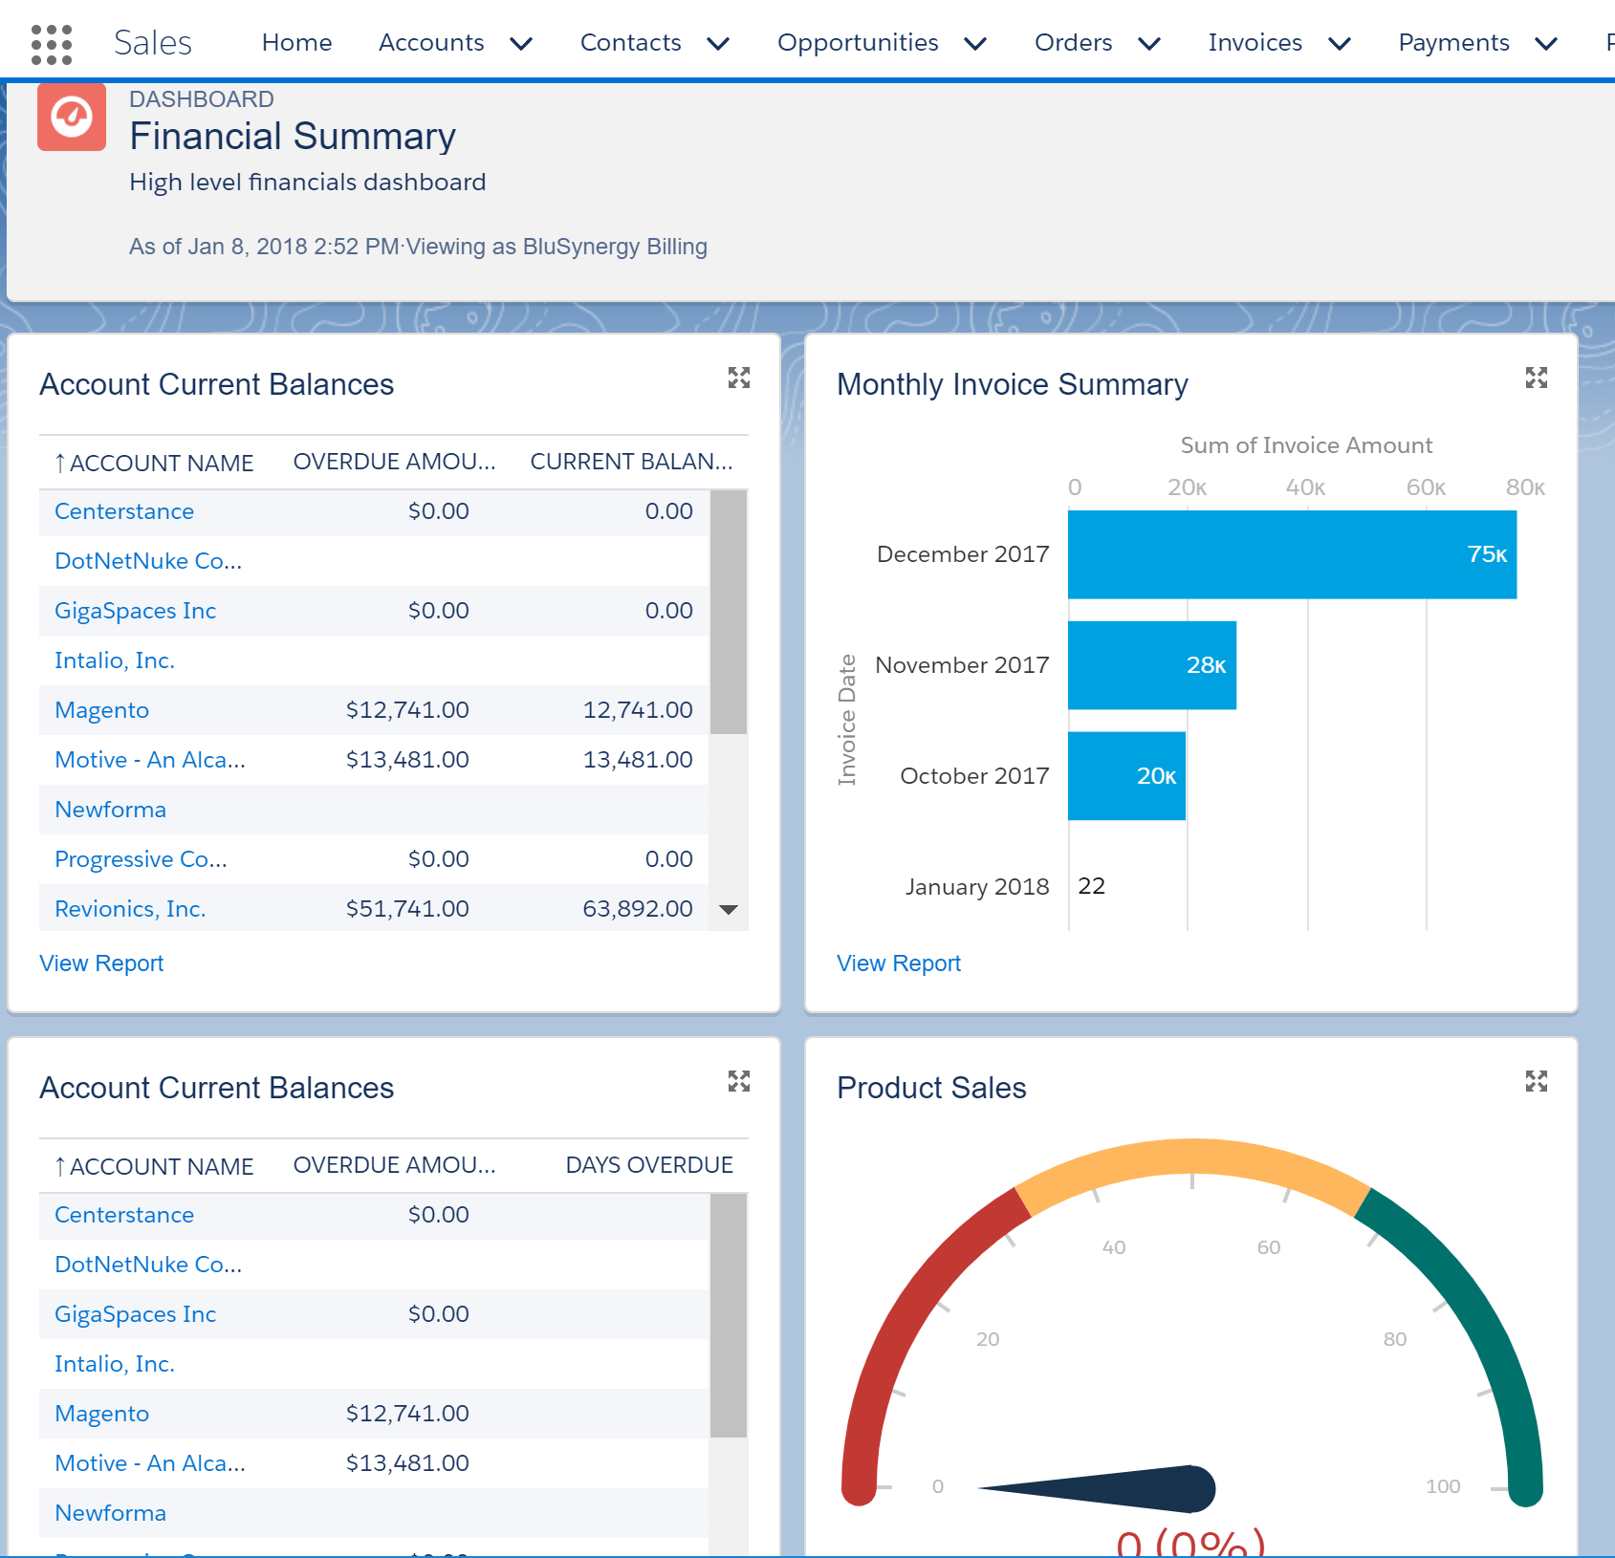Image resolution: width=1615 pixels, height=1558 pixels.
Task: Click the Financial Summary dashboard title
Action: (293, 137)
